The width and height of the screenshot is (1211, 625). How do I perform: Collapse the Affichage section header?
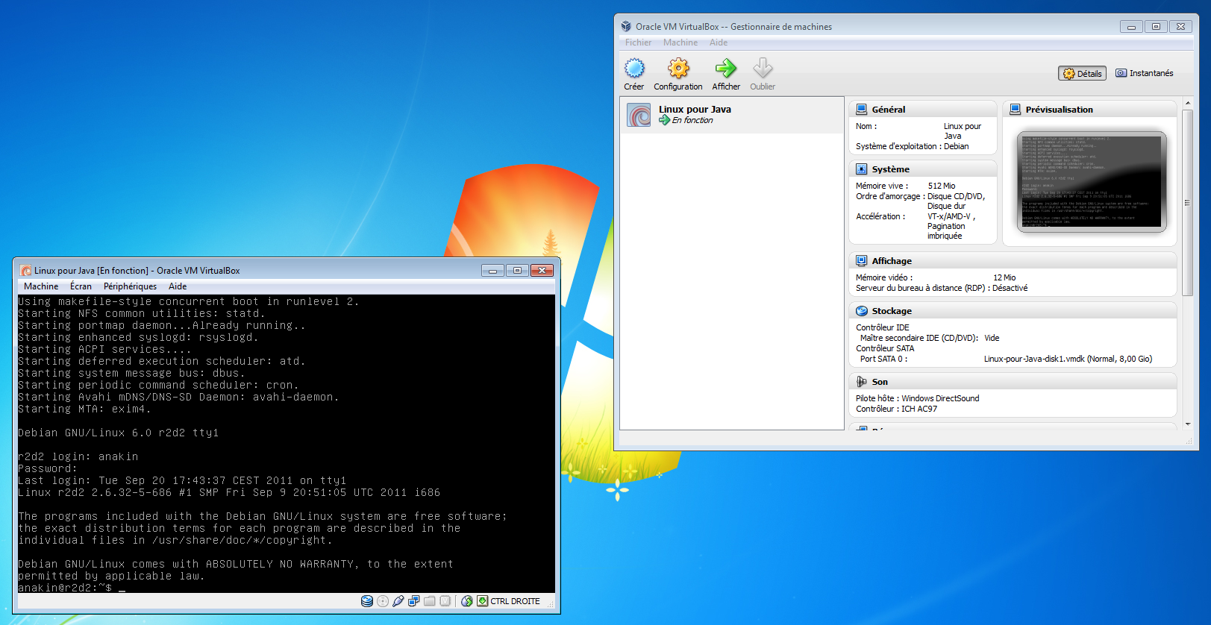(1013, 261)
